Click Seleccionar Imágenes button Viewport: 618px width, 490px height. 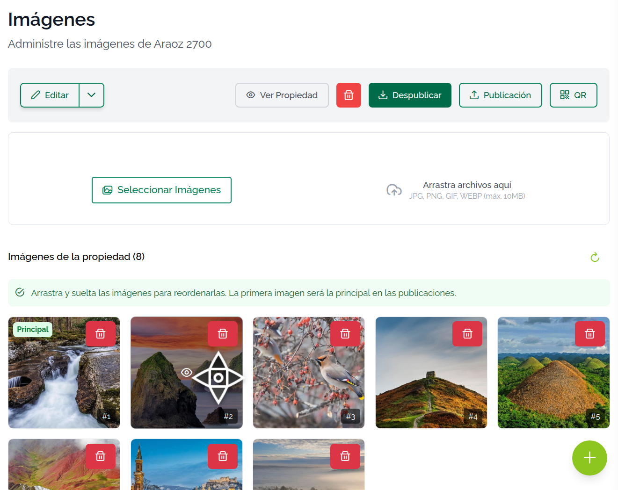coord(161,190)
